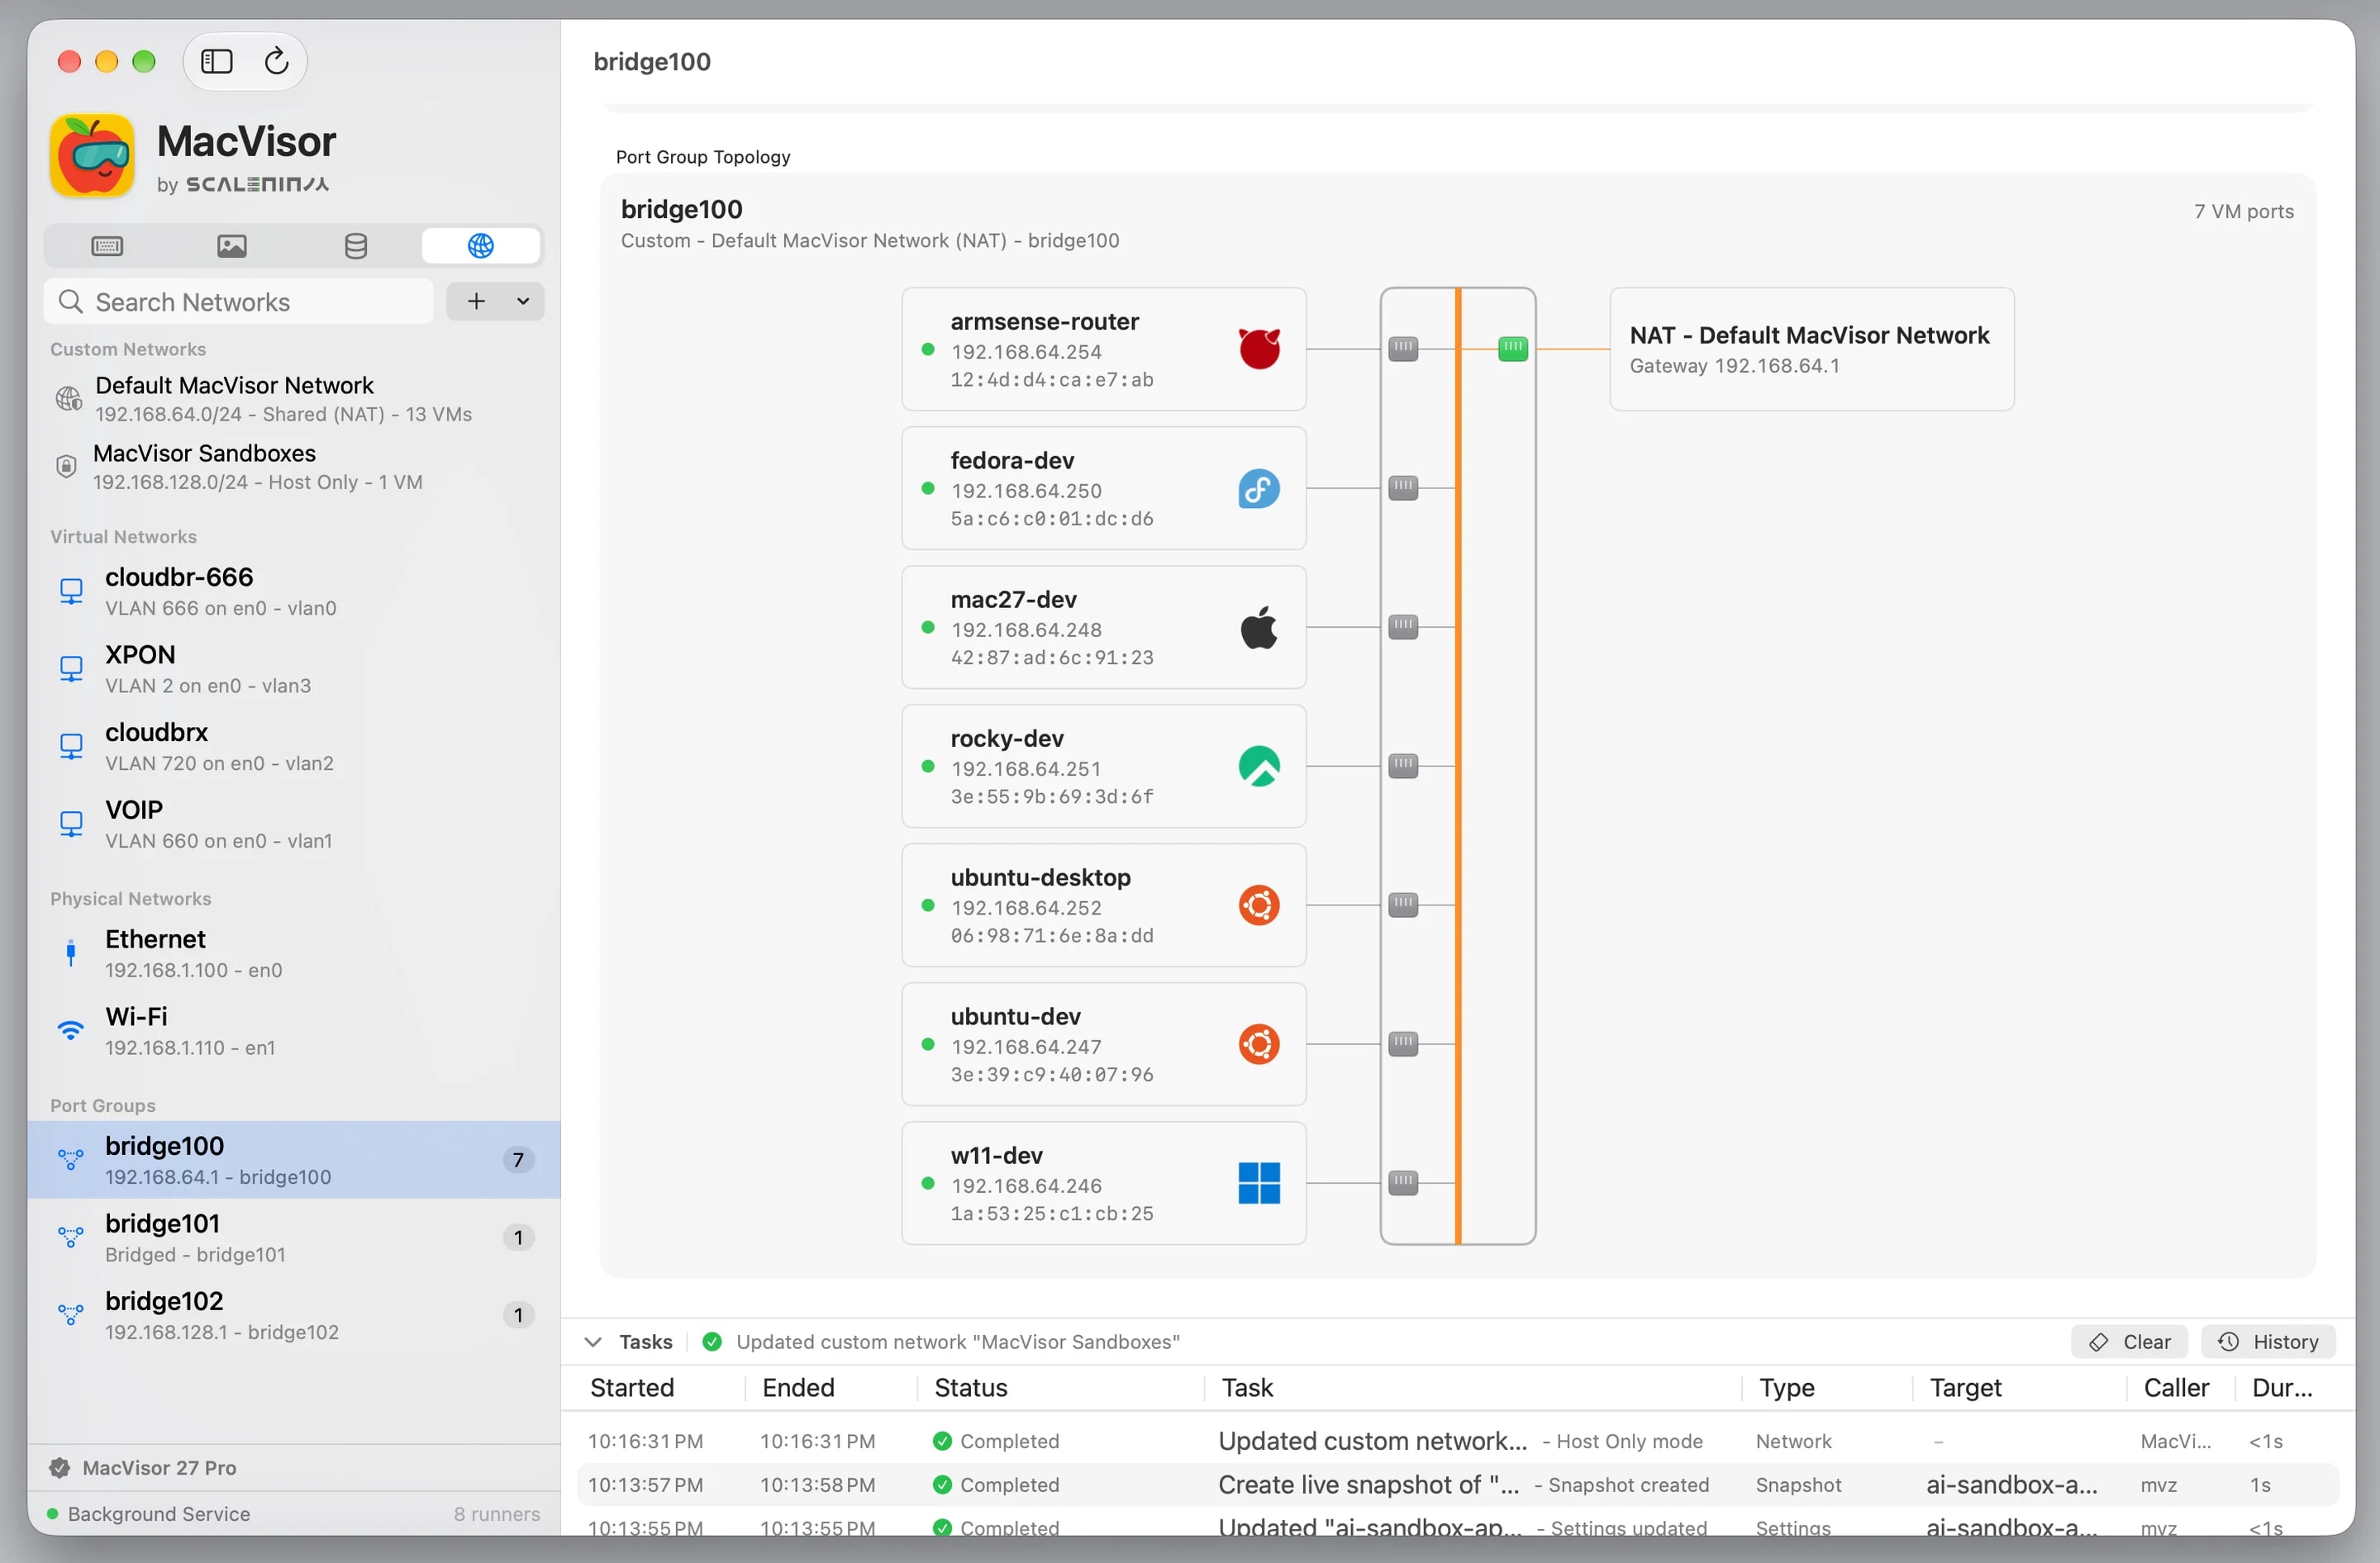Image resolution: width=2380 pixels, height=1563 pixels.
Task: Open the bridge101 port group
Action: pyautogui.click(x=294, y=1238)
